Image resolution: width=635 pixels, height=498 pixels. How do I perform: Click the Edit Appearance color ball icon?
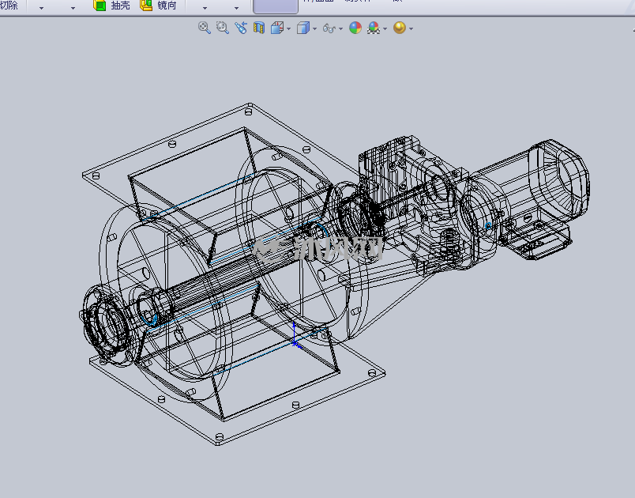click(355, 28)
